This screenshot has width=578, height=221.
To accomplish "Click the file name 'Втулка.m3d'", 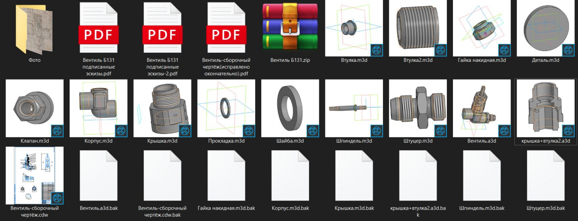I will pos(354,60).
